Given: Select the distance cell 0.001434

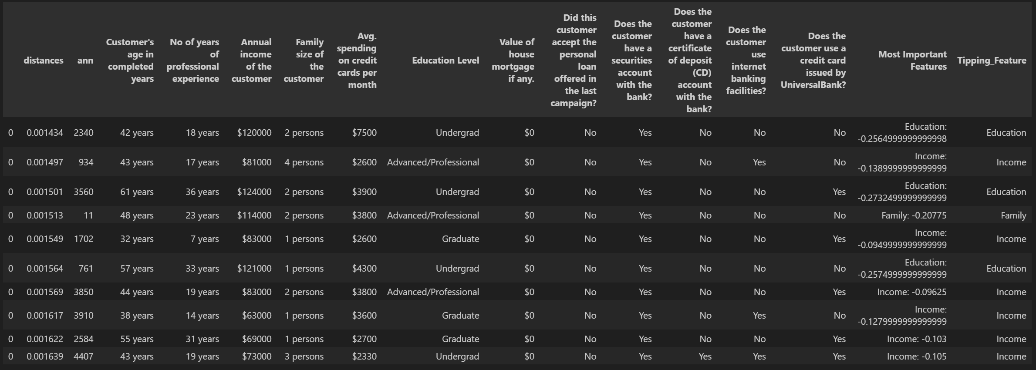Looking at the screenshot, I should click(45, 133).
